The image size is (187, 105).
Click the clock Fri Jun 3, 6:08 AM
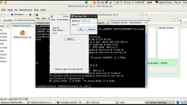pos(134,2)
